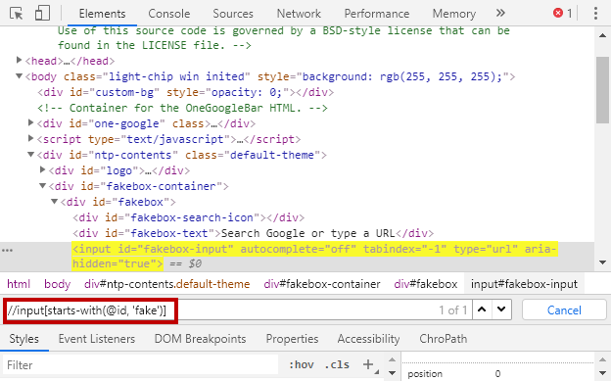Add new style rule plus icon
611x381 pixels.
pos(368,364)
